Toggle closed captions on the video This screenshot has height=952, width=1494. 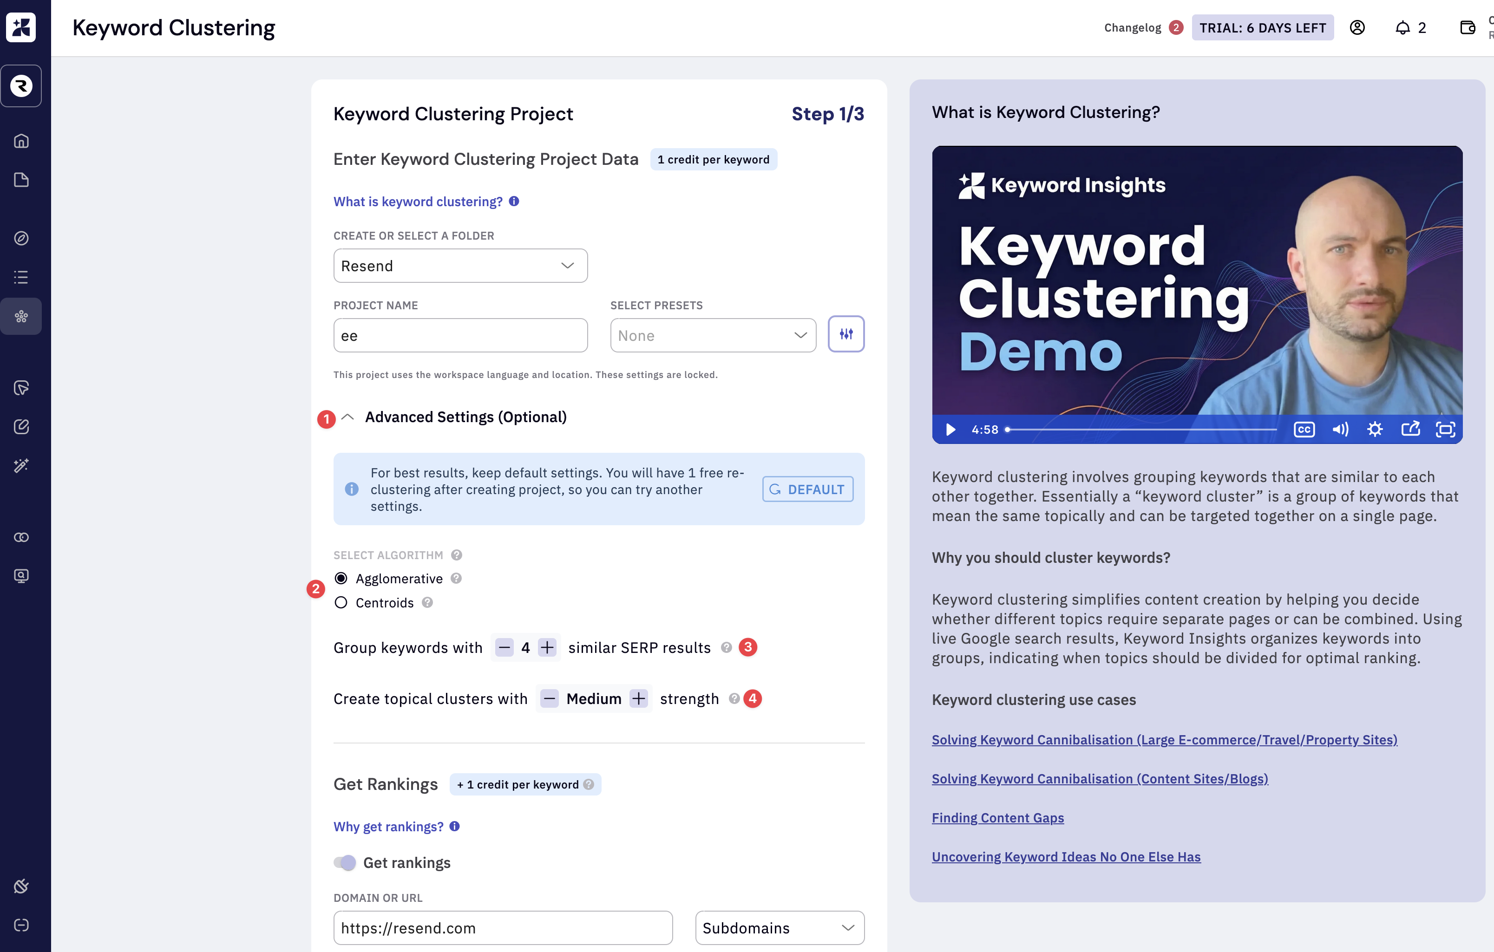1304,430
